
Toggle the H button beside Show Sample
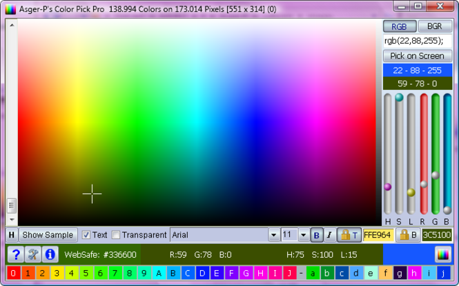click(12, 235)
